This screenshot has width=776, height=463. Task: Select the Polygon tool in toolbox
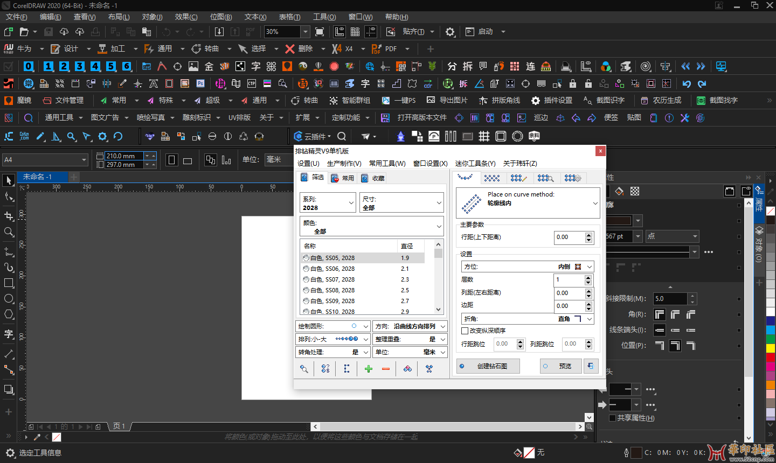point(9,314)
